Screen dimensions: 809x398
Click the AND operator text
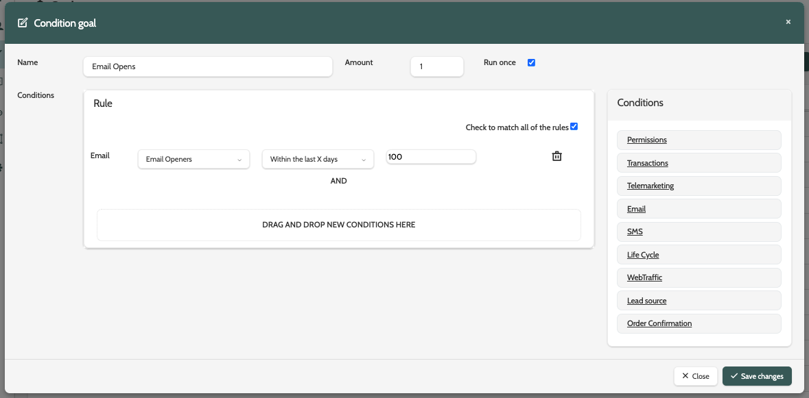click(x=338, y=181)
